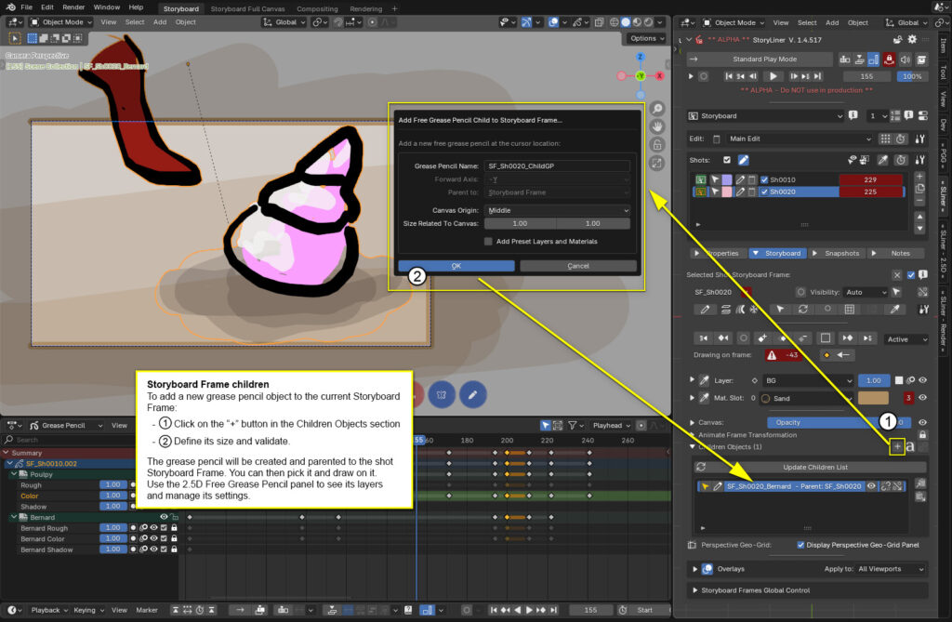Open the Storyboard layout dropdown in StoryLiner

pyautogui.click(x=765, y=115)
